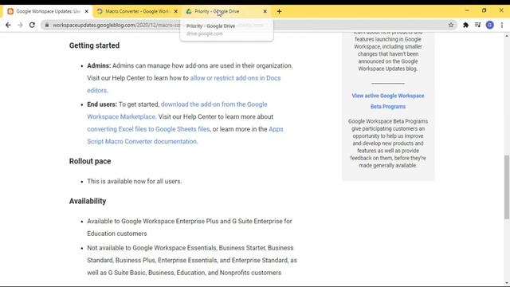The width and height of the screenshot is (510, 287).
Task: Open the media control icon in toolbar
Action: coord(478,25)
